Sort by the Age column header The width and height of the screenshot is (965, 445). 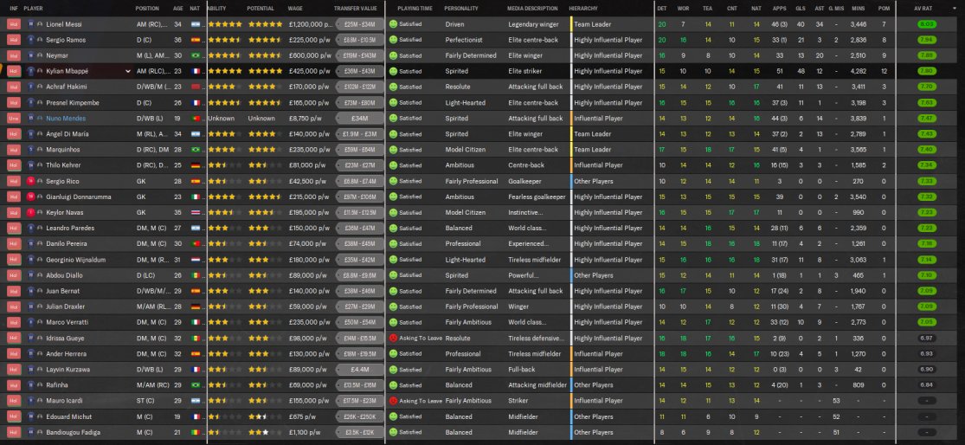click(x=178, y=9)
